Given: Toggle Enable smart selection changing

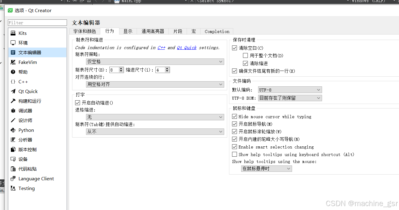Looking at the screenshot, I should point(234,147).
